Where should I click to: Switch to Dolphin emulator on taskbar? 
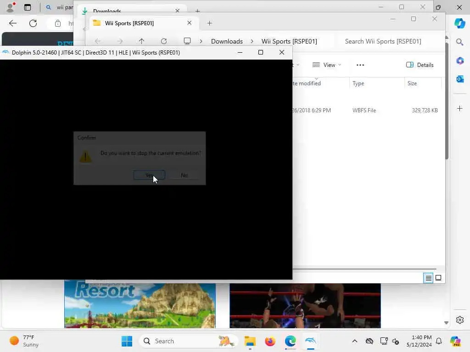(x=311, y=341)
